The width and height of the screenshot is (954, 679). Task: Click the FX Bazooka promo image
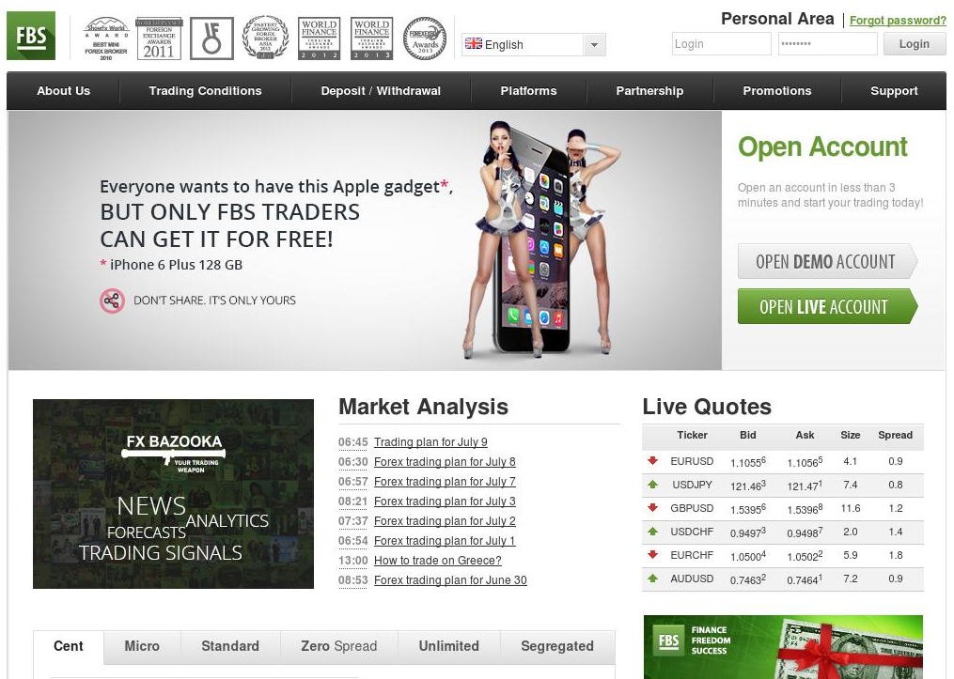[173, 494]
